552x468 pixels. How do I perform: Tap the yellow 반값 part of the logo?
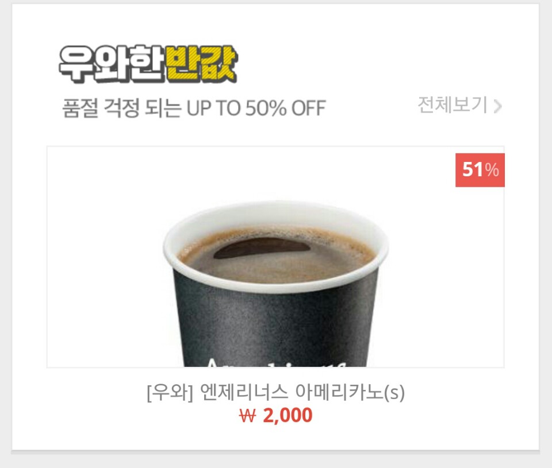201,64
